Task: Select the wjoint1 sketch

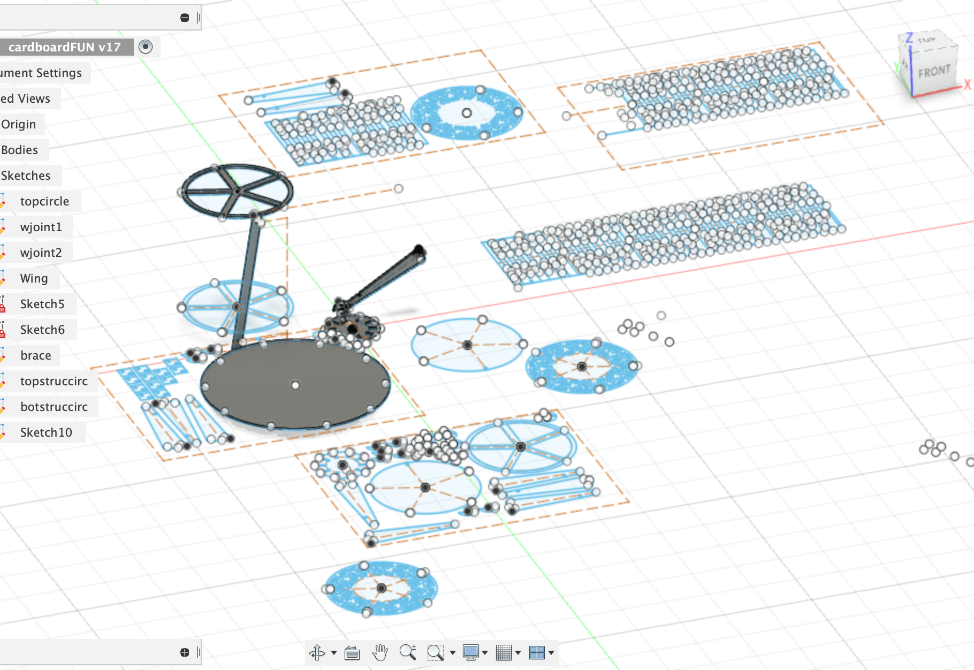Action: (x=41, y=227)
